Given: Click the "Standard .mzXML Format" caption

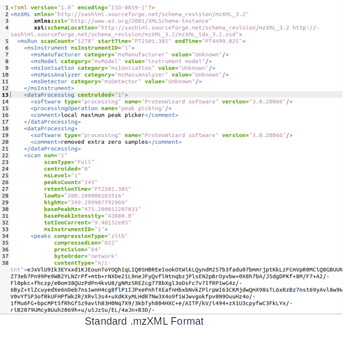Looking at the screenshot, I should [x=144, y=321].
